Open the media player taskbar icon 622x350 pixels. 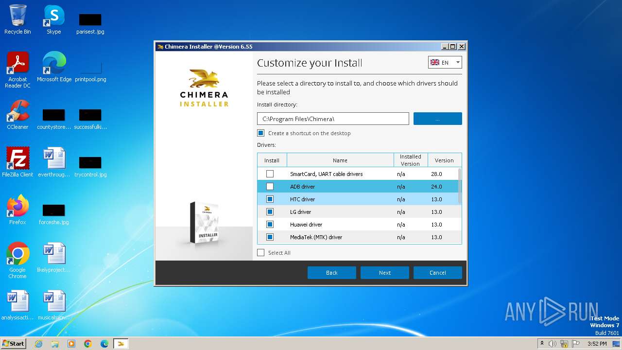click(x=71, y=344)
